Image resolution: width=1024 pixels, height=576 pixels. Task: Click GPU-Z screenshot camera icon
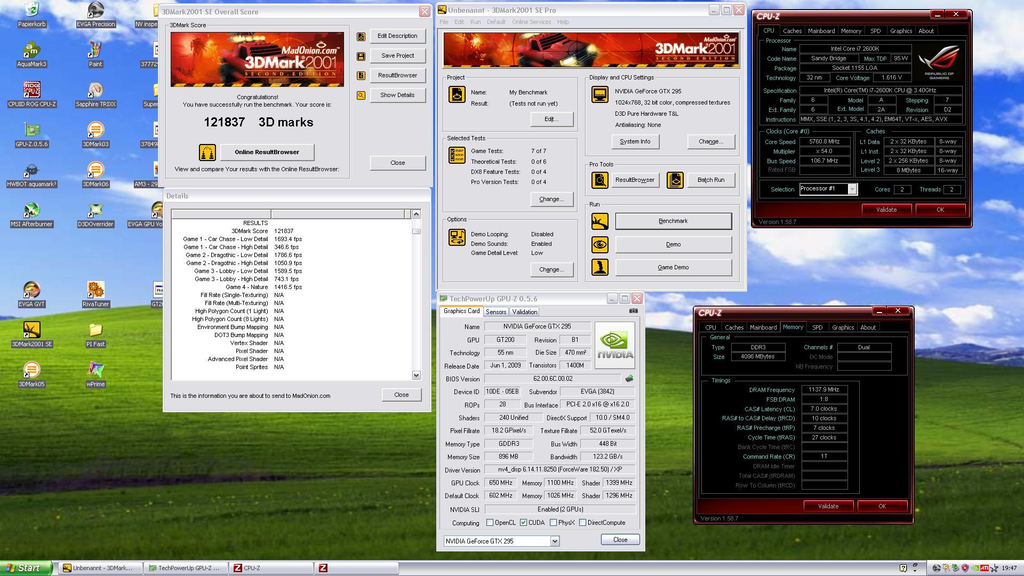[x=633, y=310]
